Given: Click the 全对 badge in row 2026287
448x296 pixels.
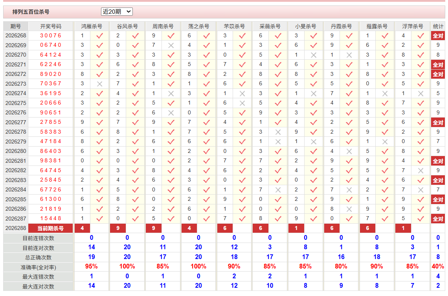Looking at the screenshot, I should tap(438, 219).
